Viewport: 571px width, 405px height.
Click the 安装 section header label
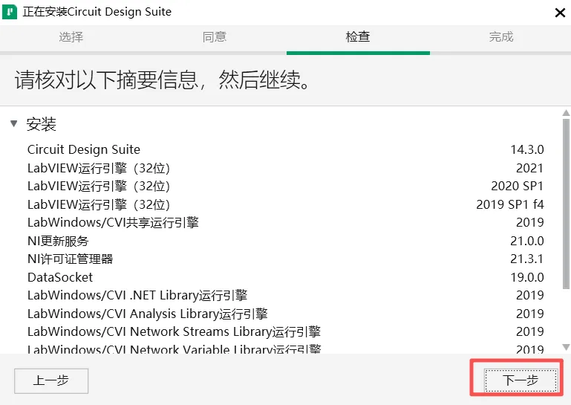point(41,124)
